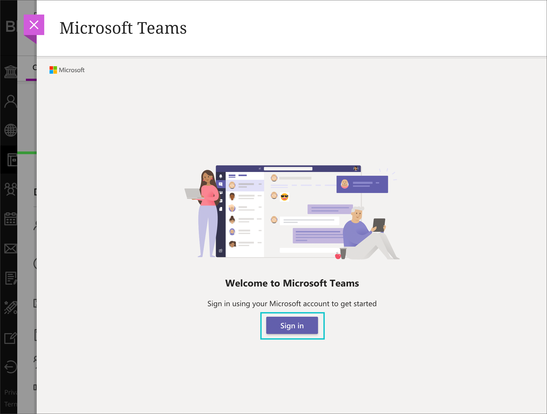This screenshot has width=547, height=414.
Task: Open the Organizations group icon
Action: pos(11,189)
